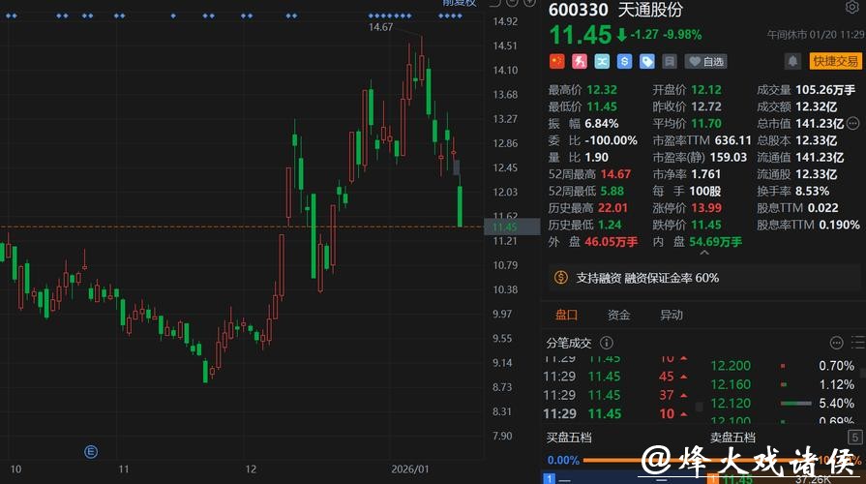Switch to the 异动 tab

click(672, 315)
